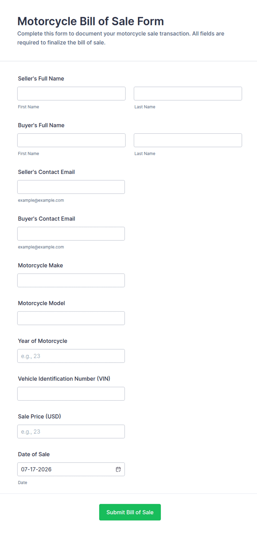Click the Sale Price (USD) label
257x534 pixels.
[40, 417]
